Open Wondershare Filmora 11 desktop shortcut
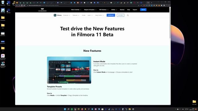This screenshot has width=198, height=111. 3,64
